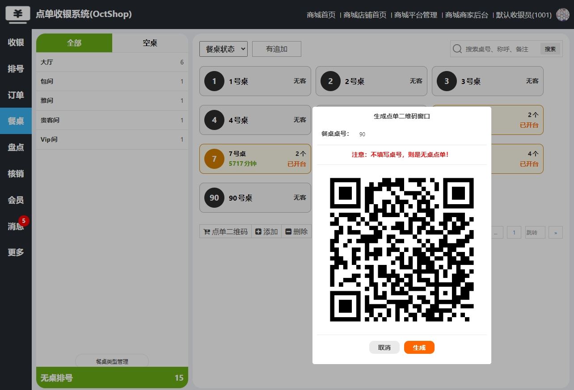Click 取消 in the QR dialog
Screen dimensions: 574x390
384,348
